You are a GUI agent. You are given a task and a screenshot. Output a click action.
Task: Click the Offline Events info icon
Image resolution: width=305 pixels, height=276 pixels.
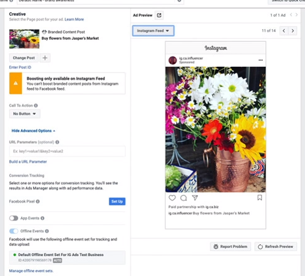pyautogui.click(x=47, y=231)
